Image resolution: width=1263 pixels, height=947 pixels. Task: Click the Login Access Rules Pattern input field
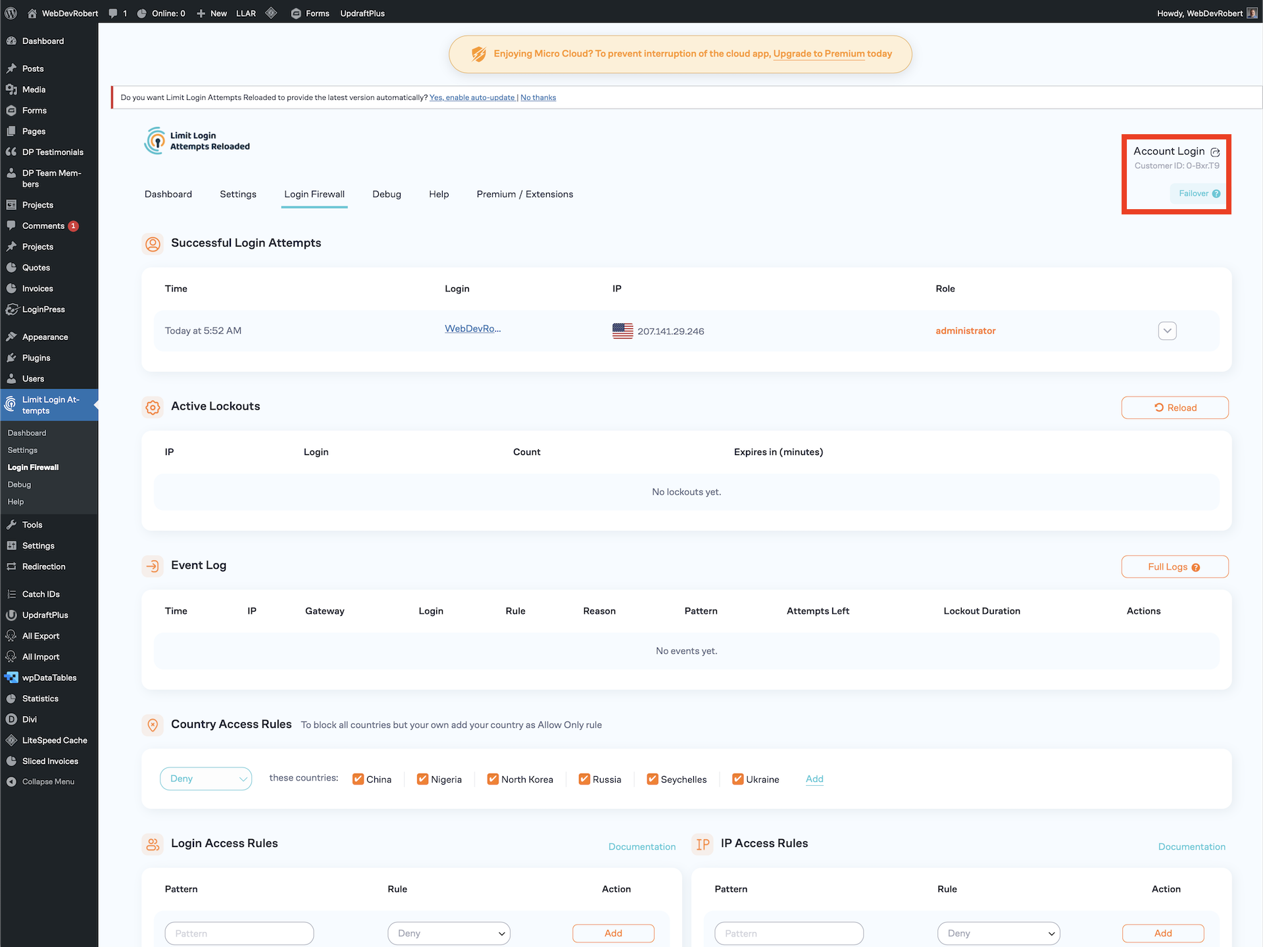point(239,933)
